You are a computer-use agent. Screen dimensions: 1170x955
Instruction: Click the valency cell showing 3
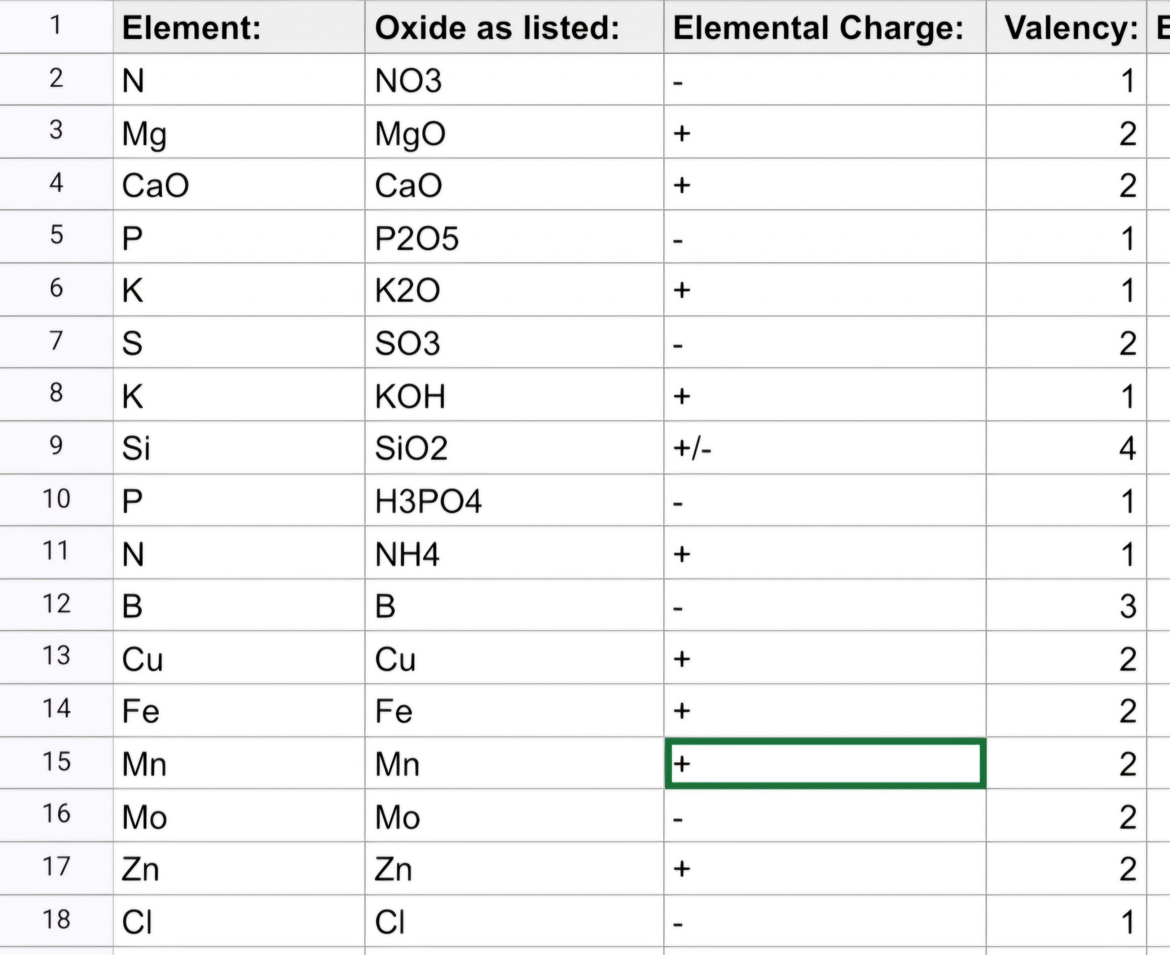point(1066,605)
